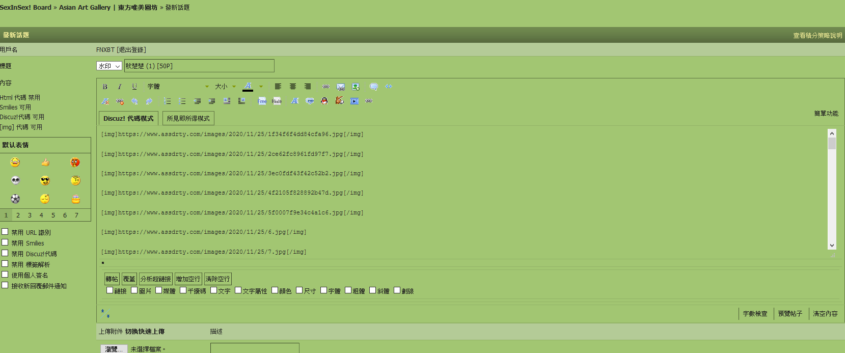Open 查看積分策略說明 link

pyautogui.click(x=817, y=36)
